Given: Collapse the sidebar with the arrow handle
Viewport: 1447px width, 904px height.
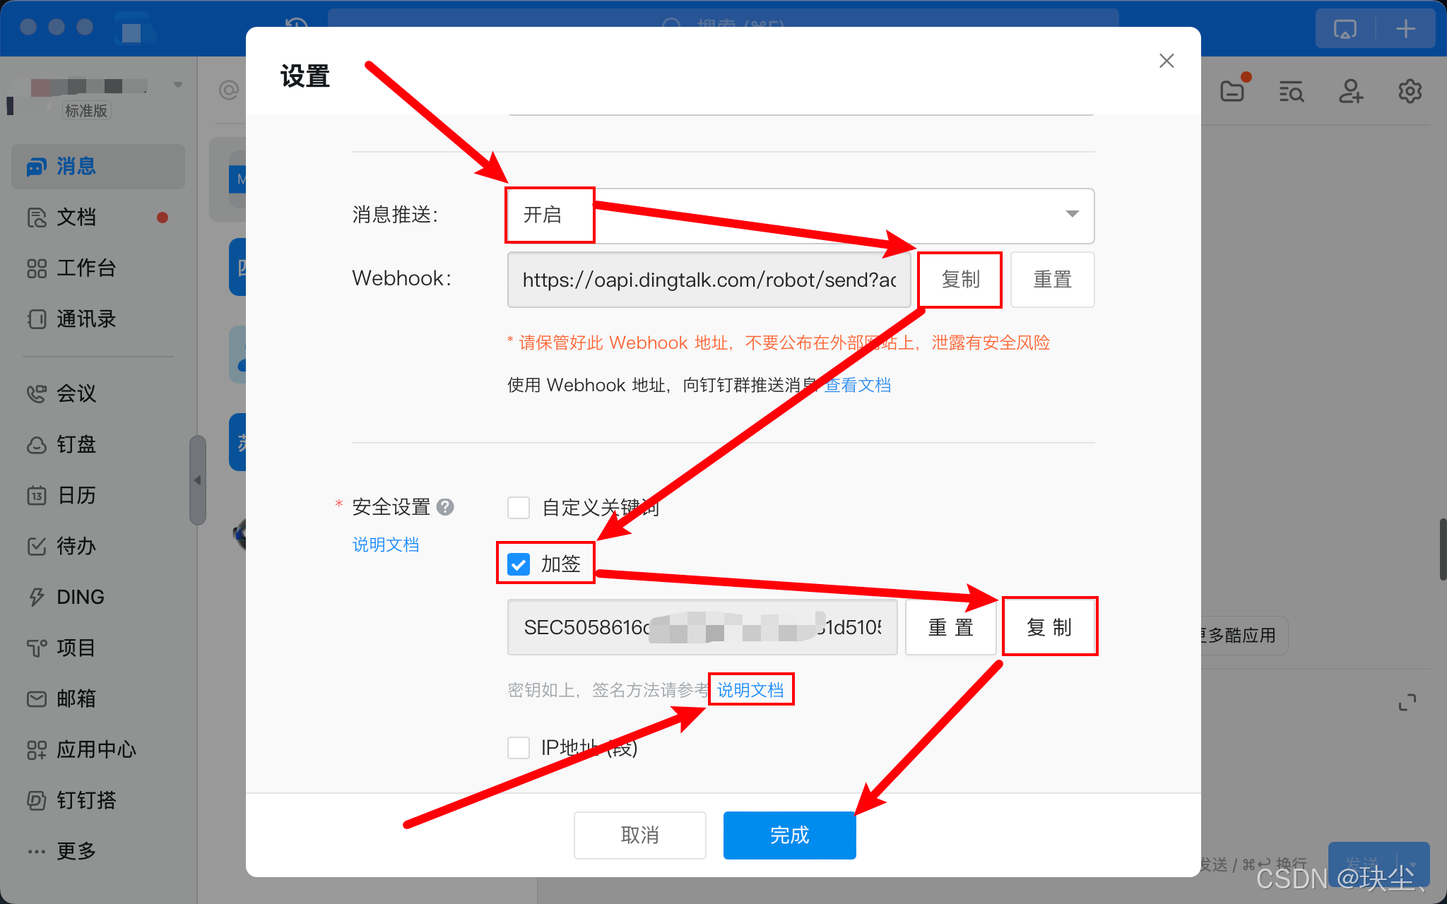Looking at the screenshot, I should tap(198, 480).
